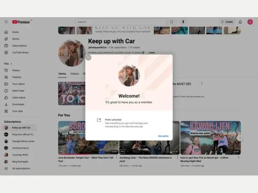Click the For You section heading
This screenshot has height=193, width=258.
click(x=64, y=115)
